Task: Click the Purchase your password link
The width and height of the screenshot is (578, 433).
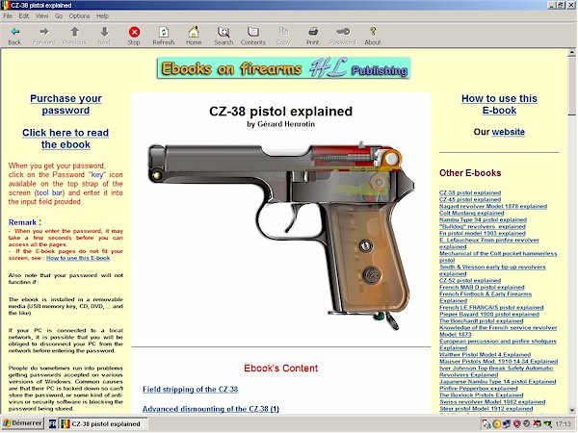Action: click(66, 105)
